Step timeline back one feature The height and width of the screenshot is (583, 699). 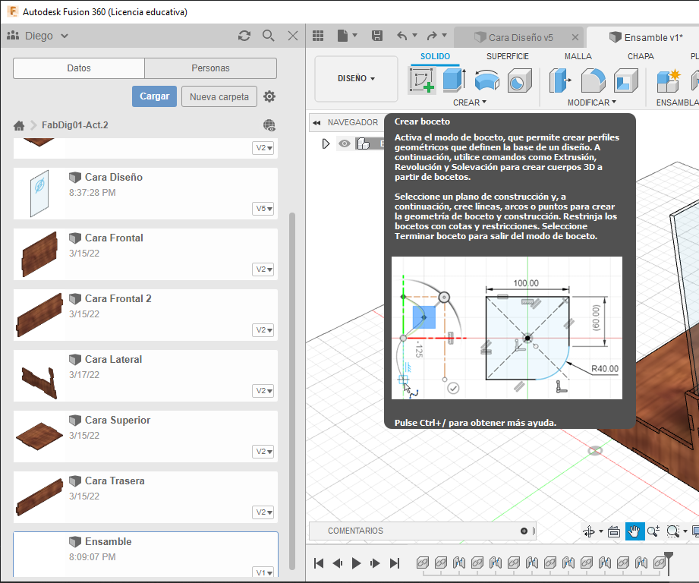[338, 563]
